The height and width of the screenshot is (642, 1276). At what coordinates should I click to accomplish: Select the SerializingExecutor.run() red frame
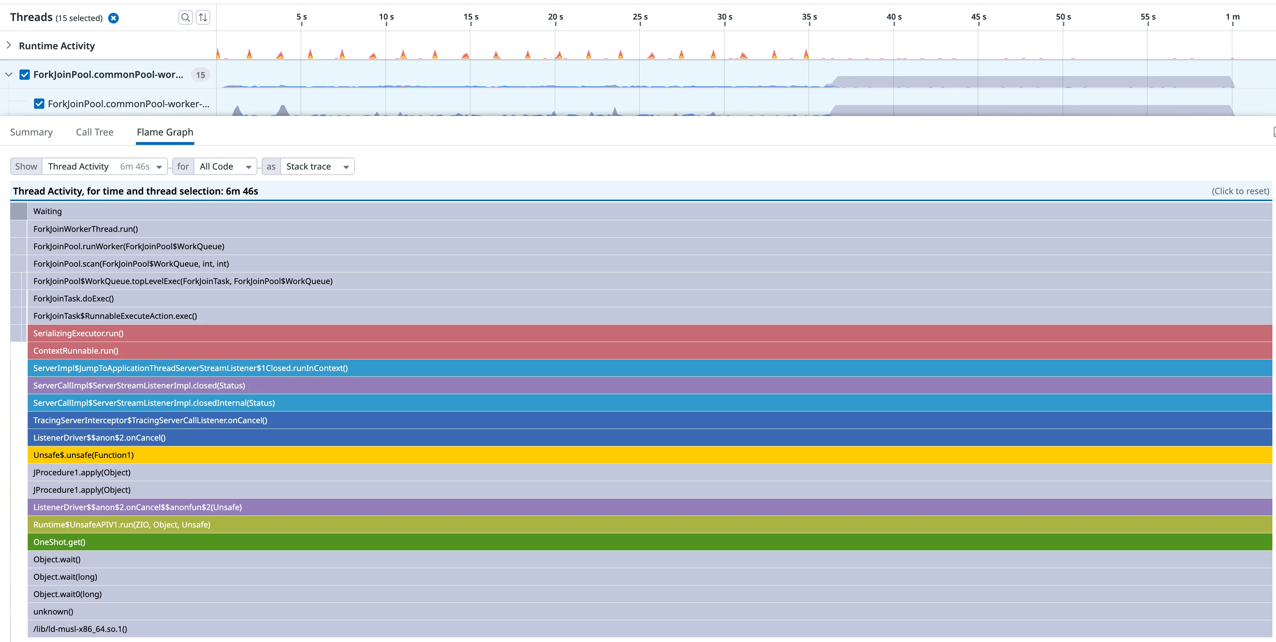click(78, 333)
